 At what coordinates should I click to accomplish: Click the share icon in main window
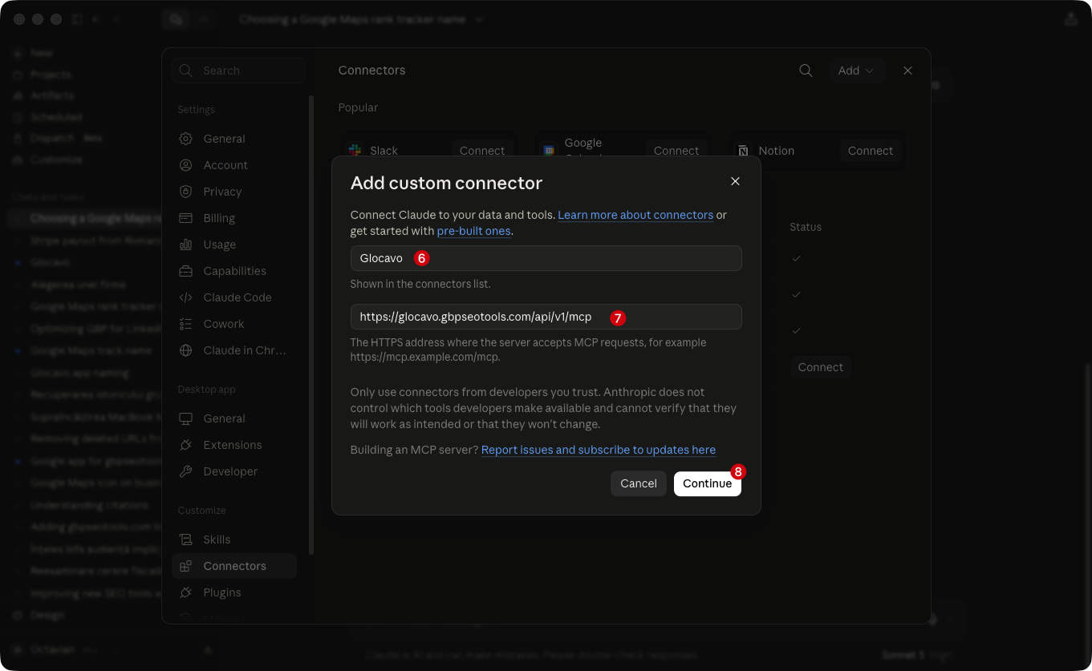click(1071, 19)
